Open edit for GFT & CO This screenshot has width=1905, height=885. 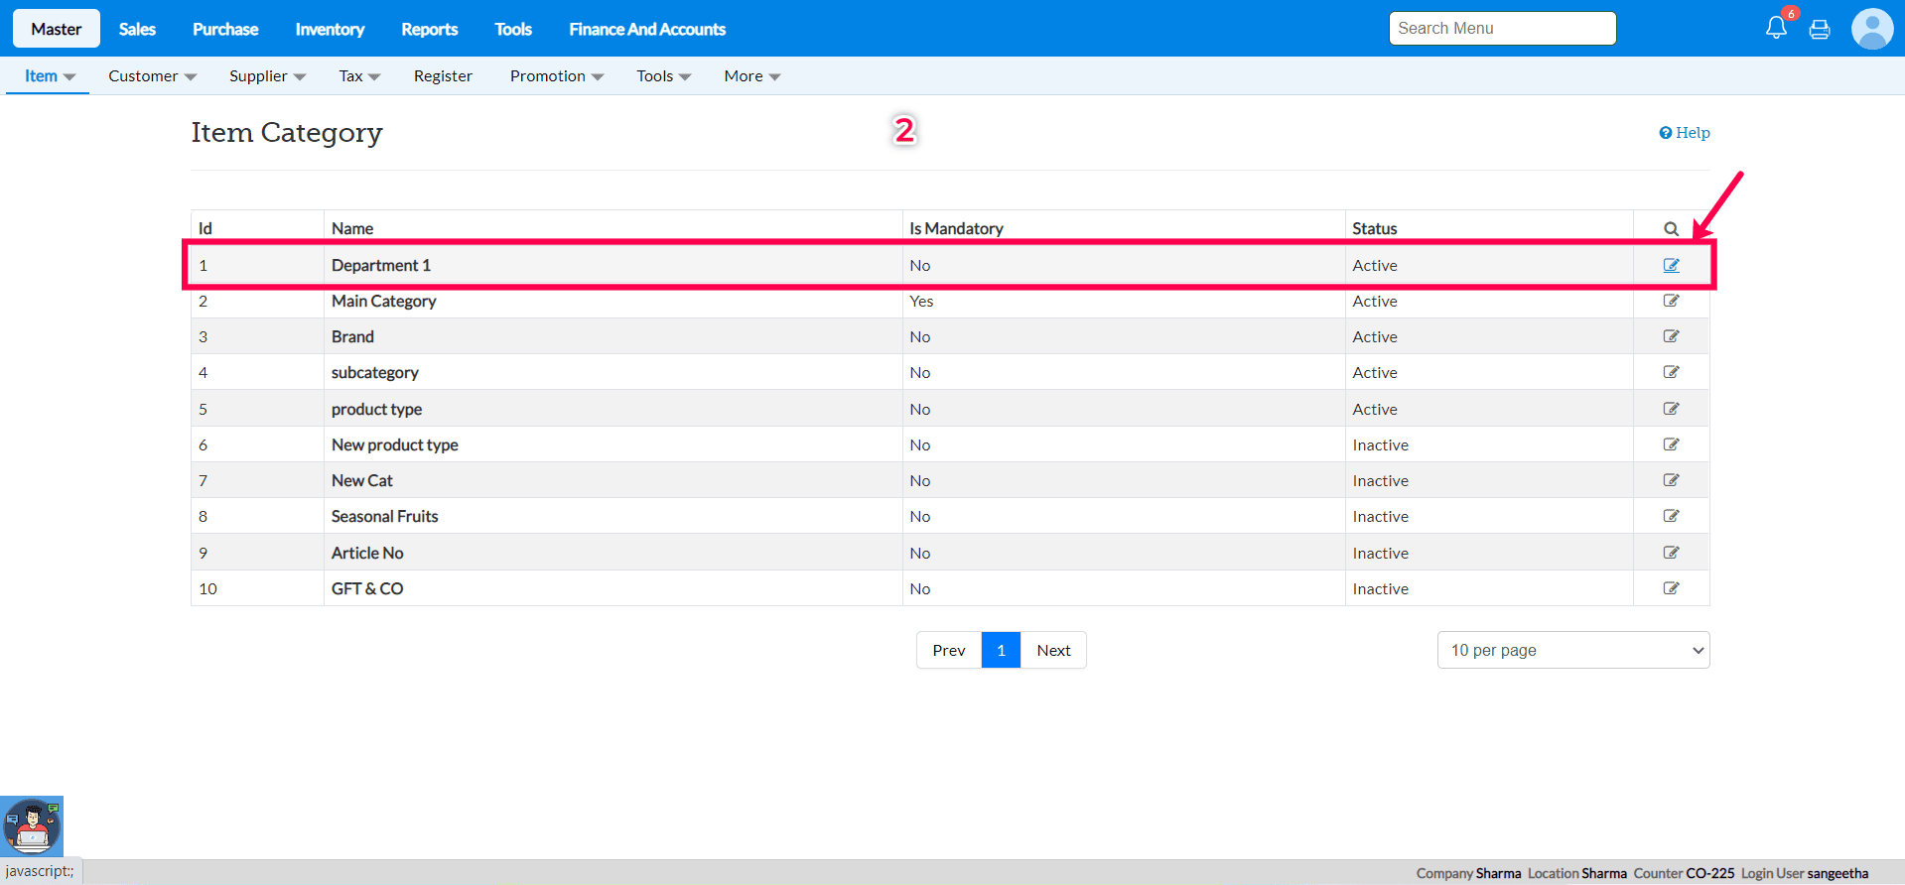tap(1671, 588)
